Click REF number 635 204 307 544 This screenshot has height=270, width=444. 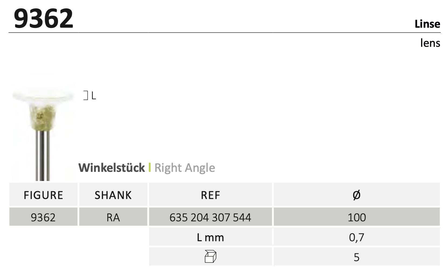210,217
